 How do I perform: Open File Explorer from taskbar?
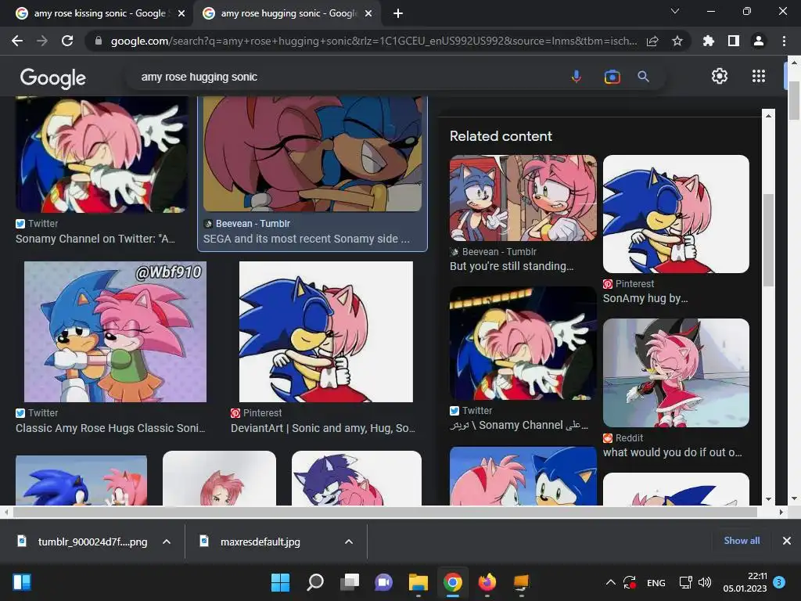point(418,582)
